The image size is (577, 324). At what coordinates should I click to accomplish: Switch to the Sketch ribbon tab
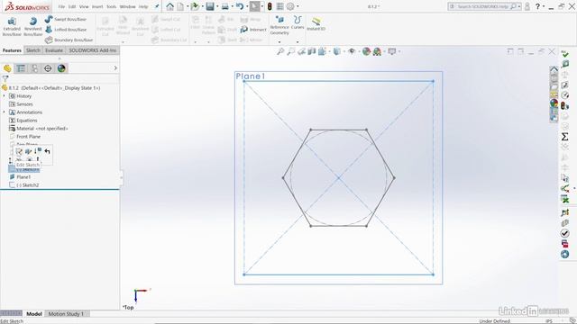click(x=33, y=50)
